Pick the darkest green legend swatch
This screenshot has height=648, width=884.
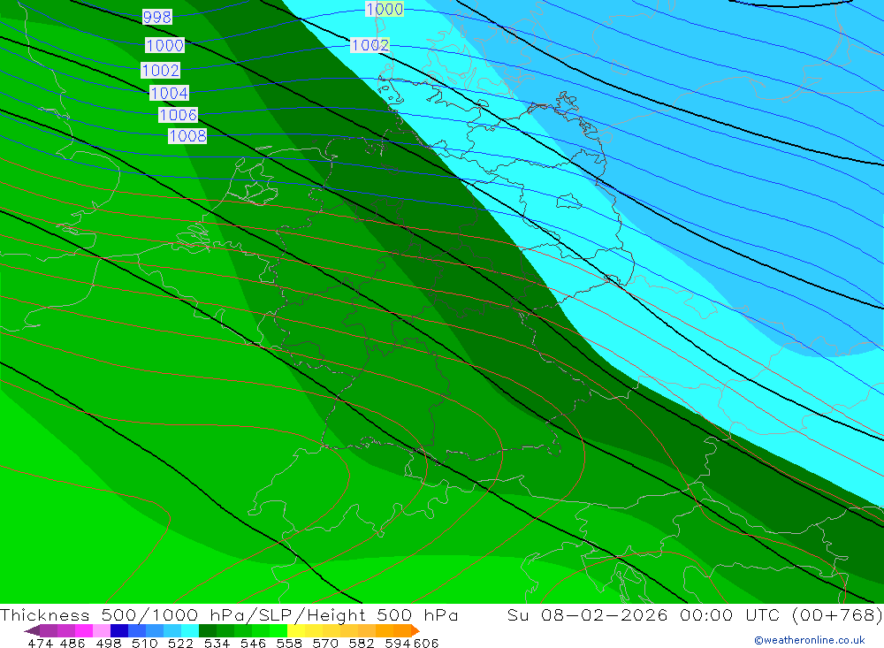pos(208,630)
